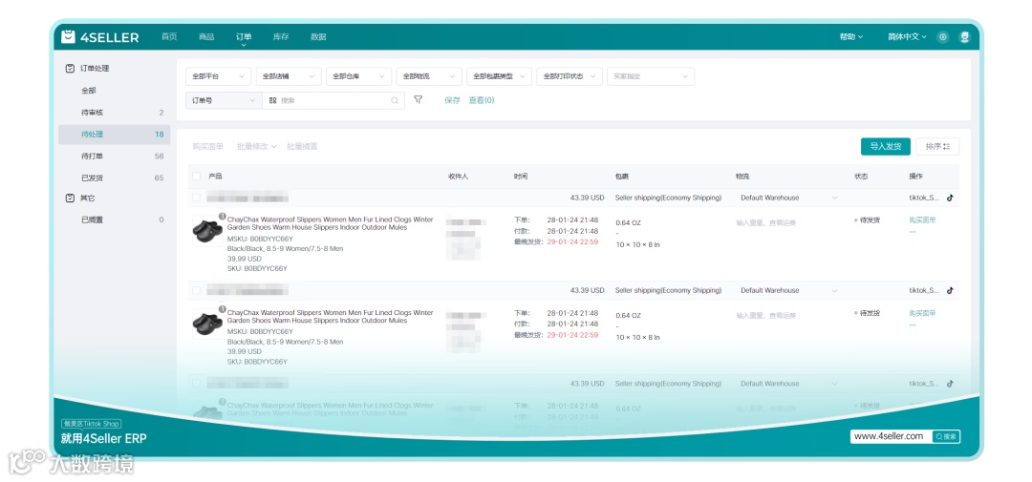Screen dimensions: 1032x482
Task: Click quantity badge on first order's product image
Action: tap(223, 216)
